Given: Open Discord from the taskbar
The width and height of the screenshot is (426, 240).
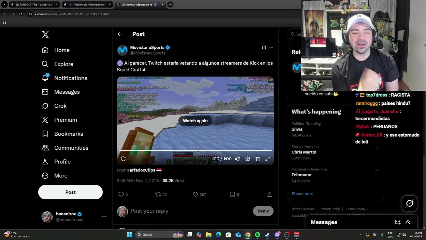Looking at the screenshot, I should point(277,235).
